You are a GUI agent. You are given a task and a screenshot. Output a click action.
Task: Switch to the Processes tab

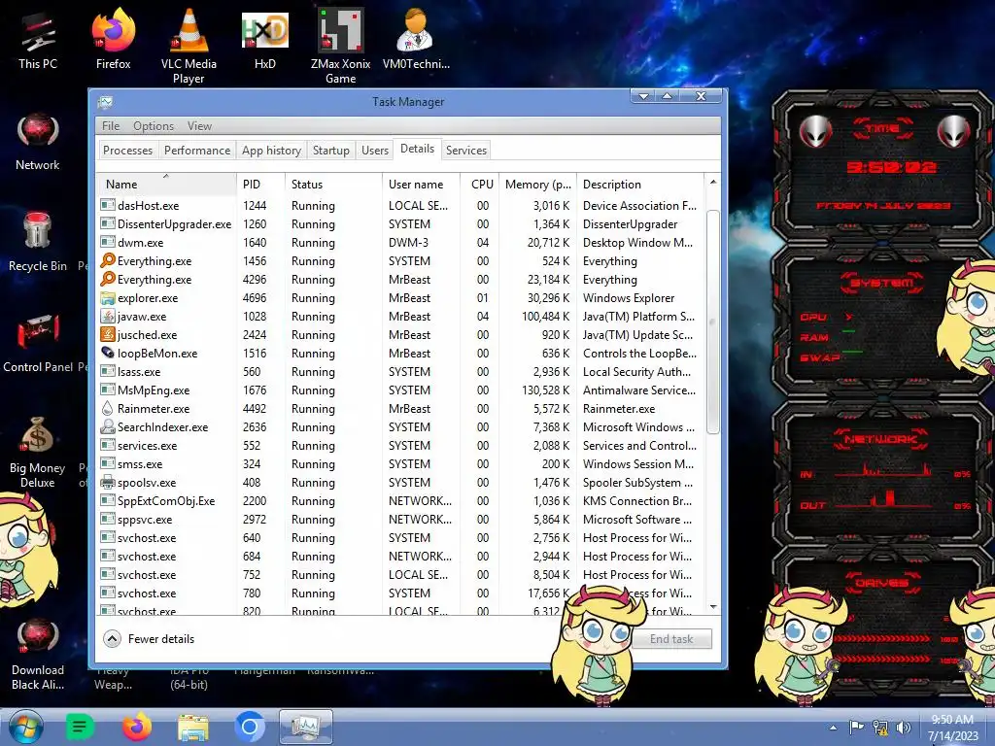(127, 151)
